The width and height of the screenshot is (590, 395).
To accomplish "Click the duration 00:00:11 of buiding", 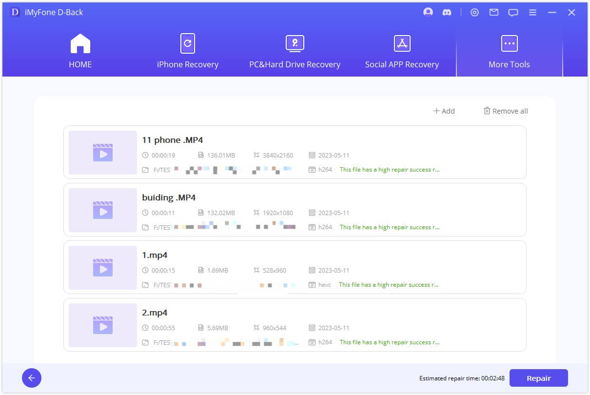I will coord(163,213).
